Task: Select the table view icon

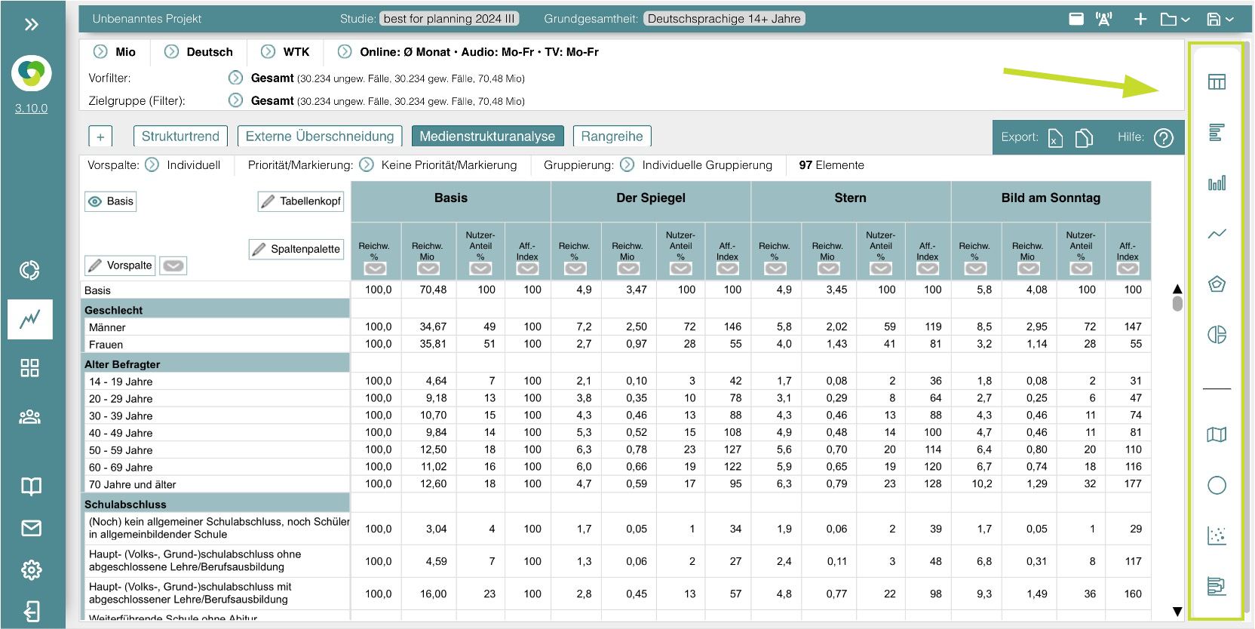Action: pos(1217,82)
